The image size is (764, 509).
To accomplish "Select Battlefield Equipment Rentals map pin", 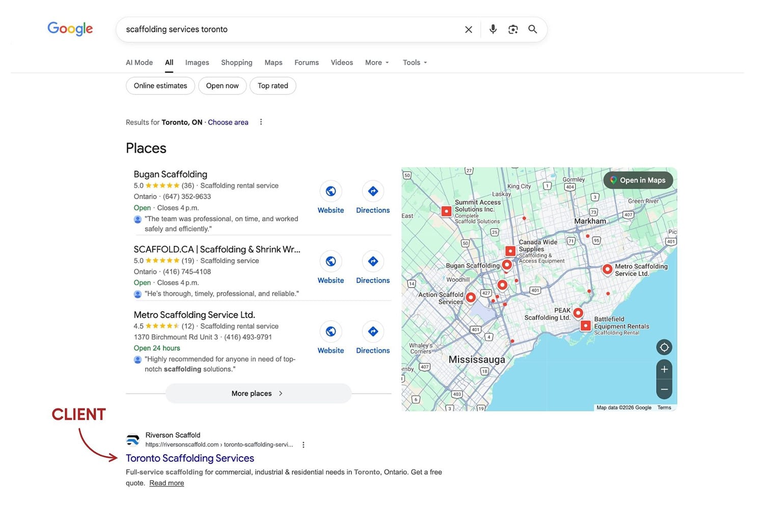I will click(586, 325).
